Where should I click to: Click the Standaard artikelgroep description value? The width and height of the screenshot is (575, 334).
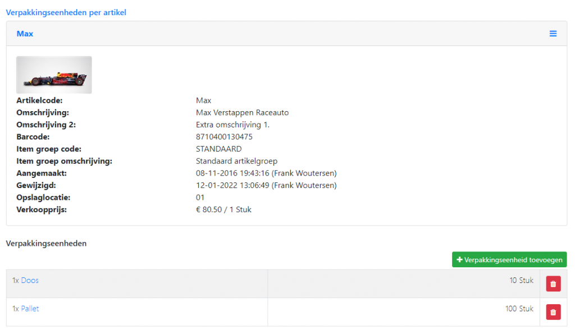click(236, 161)
